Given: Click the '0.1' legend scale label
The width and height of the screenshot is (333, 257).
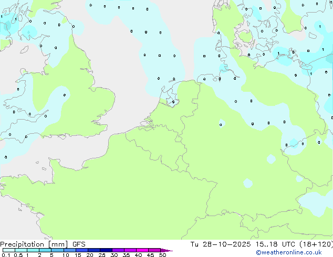Looking at the screenshot, I should click(x=6, y=255).
